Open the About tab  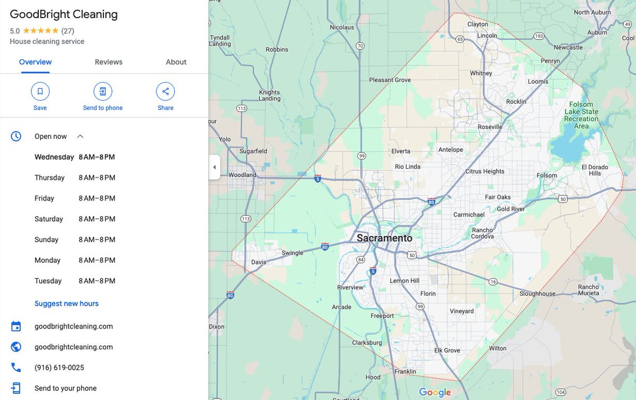click(x=176, y=62)
